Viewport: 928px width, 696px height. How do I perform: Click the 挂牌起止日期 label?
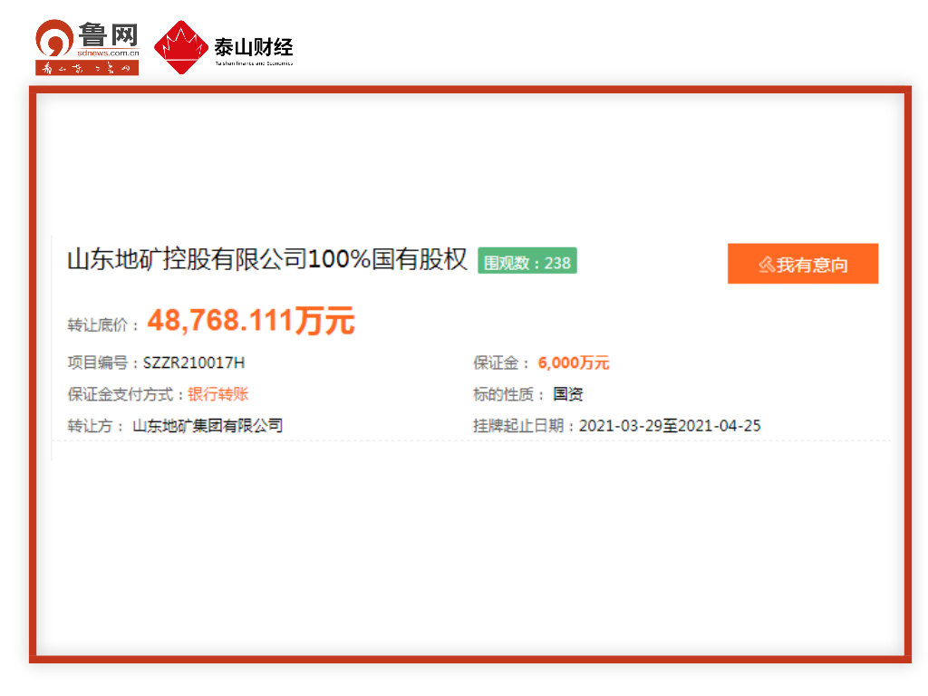[x=524, y=425]
